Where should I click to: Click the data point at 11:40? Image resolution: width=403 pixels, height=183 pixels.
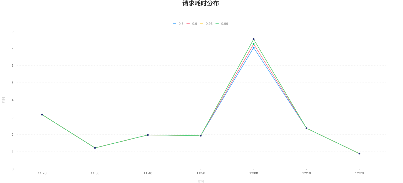pyautogui.click(x=148, y=135)
